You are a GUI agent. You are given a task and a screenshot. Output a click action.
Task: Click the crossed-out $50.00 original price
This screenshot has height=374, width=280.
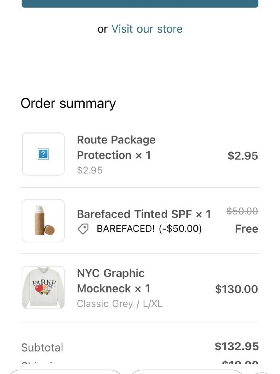242,211
